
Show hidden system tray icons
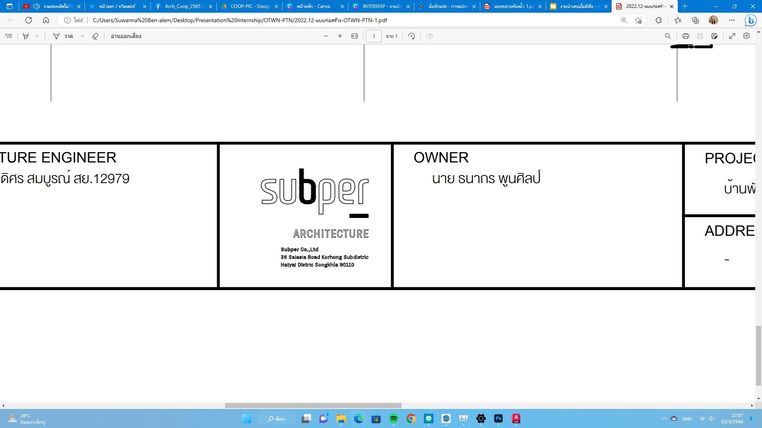click(x=664, y=418)
